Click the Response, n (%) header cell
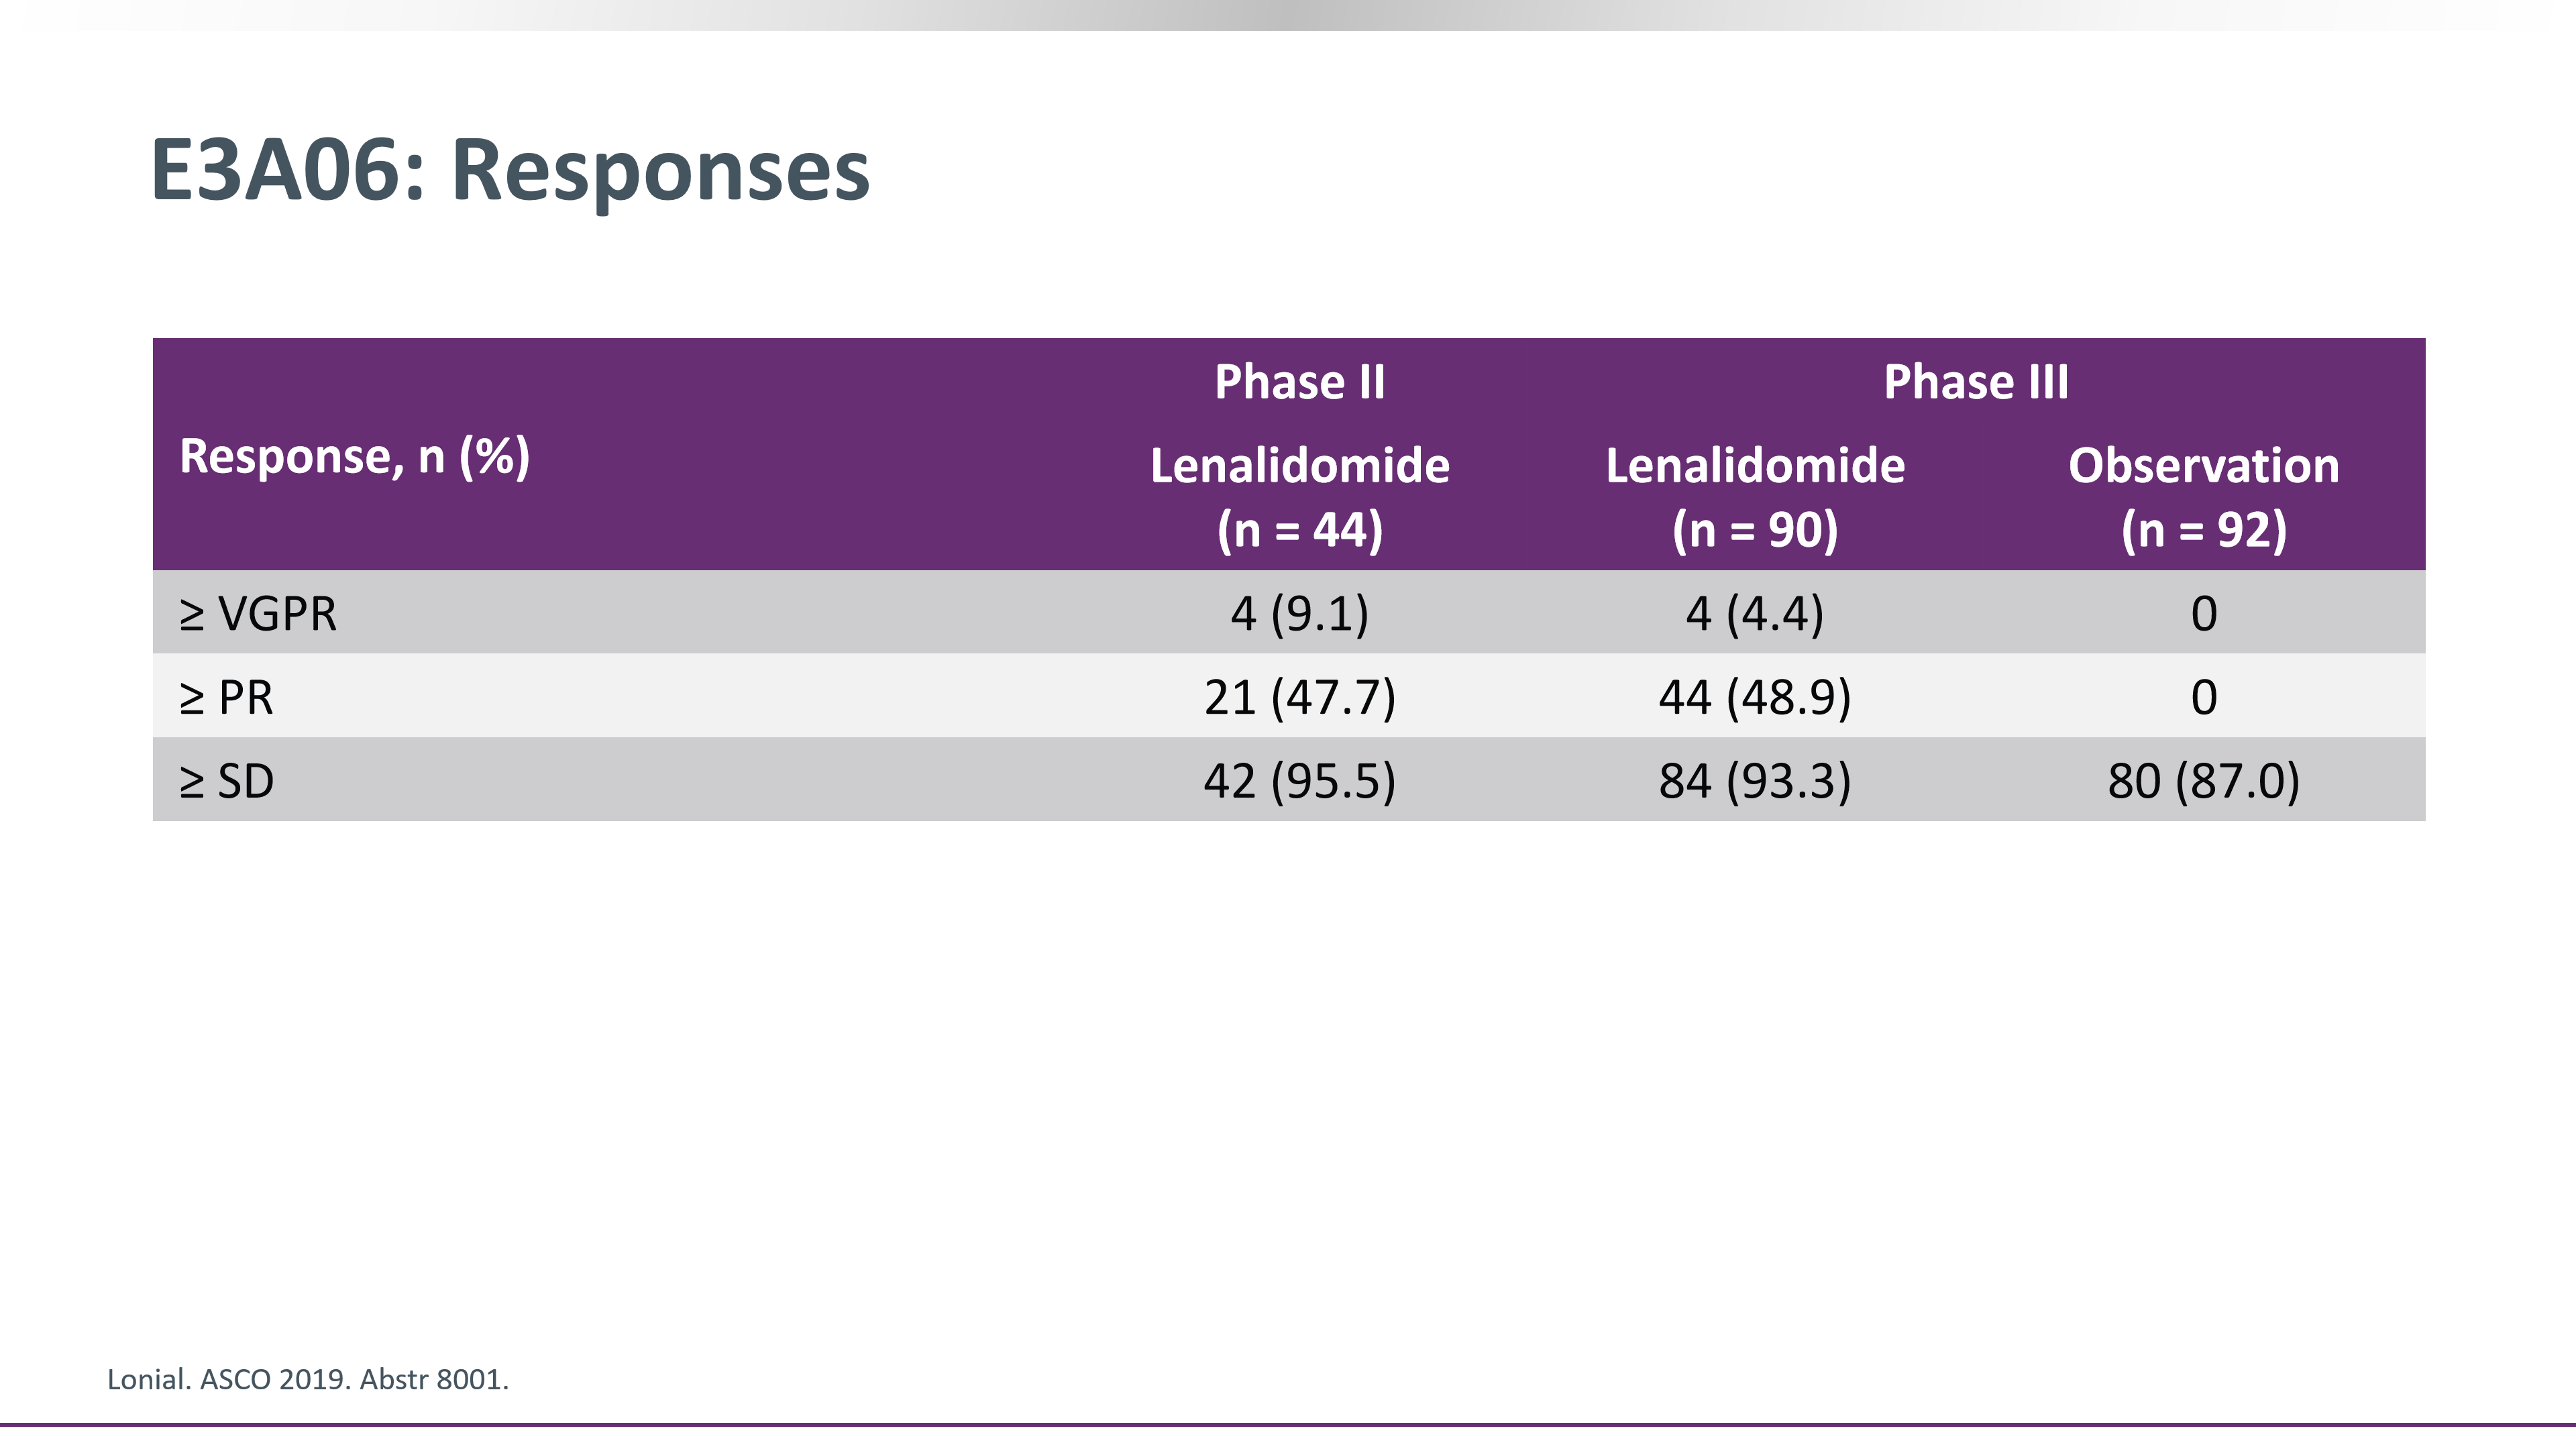The image size is (2576, 1449). point(354,456)
